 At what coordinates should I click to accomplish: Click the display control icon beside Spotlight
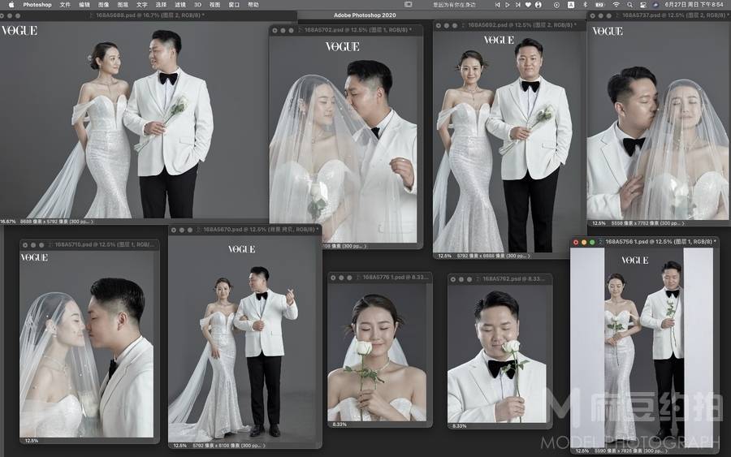643,5
